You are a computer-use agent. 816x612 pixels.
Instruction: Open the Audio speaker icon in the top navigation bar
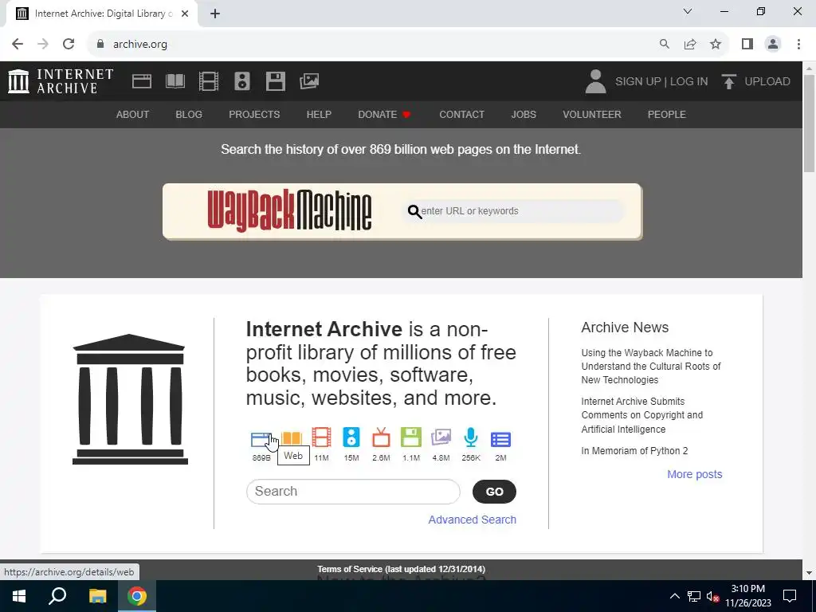(242, 81)
